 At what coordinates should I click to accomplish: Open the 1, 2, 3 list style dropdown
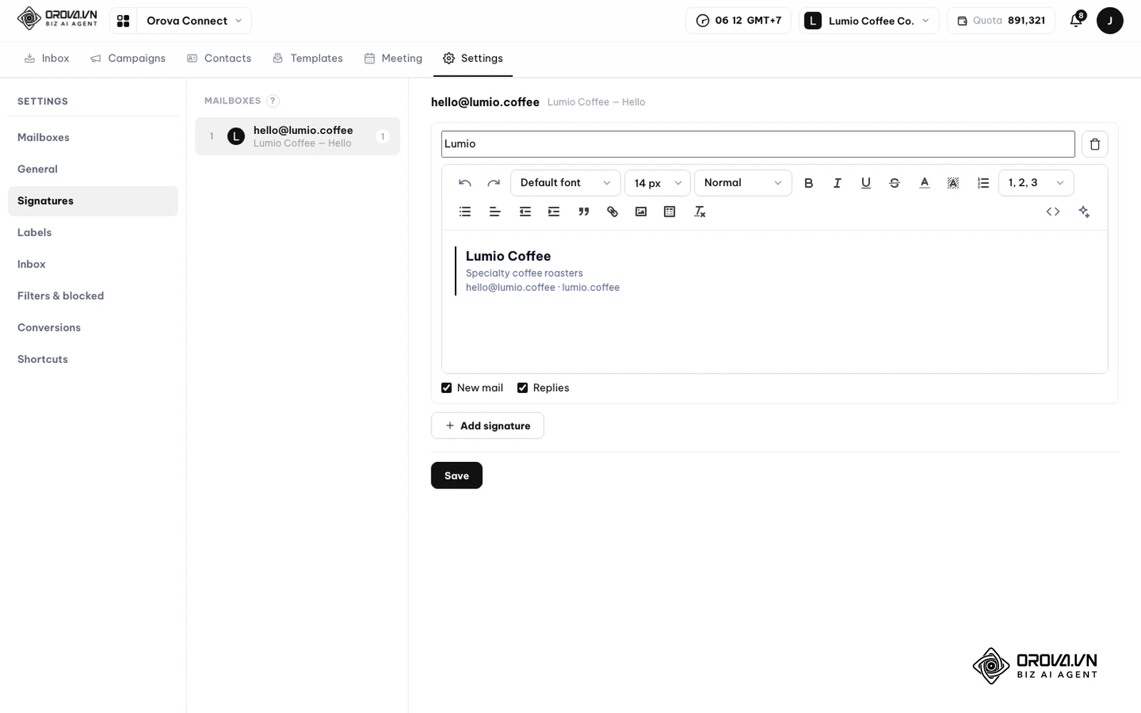coord(1035,183)
